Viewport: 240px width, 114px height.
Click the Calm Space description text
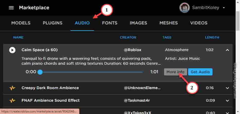click(x=91, y=61)
